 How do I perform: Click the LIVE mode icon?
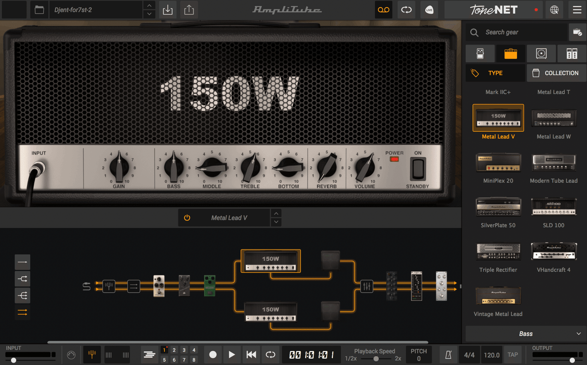point(429,10)
